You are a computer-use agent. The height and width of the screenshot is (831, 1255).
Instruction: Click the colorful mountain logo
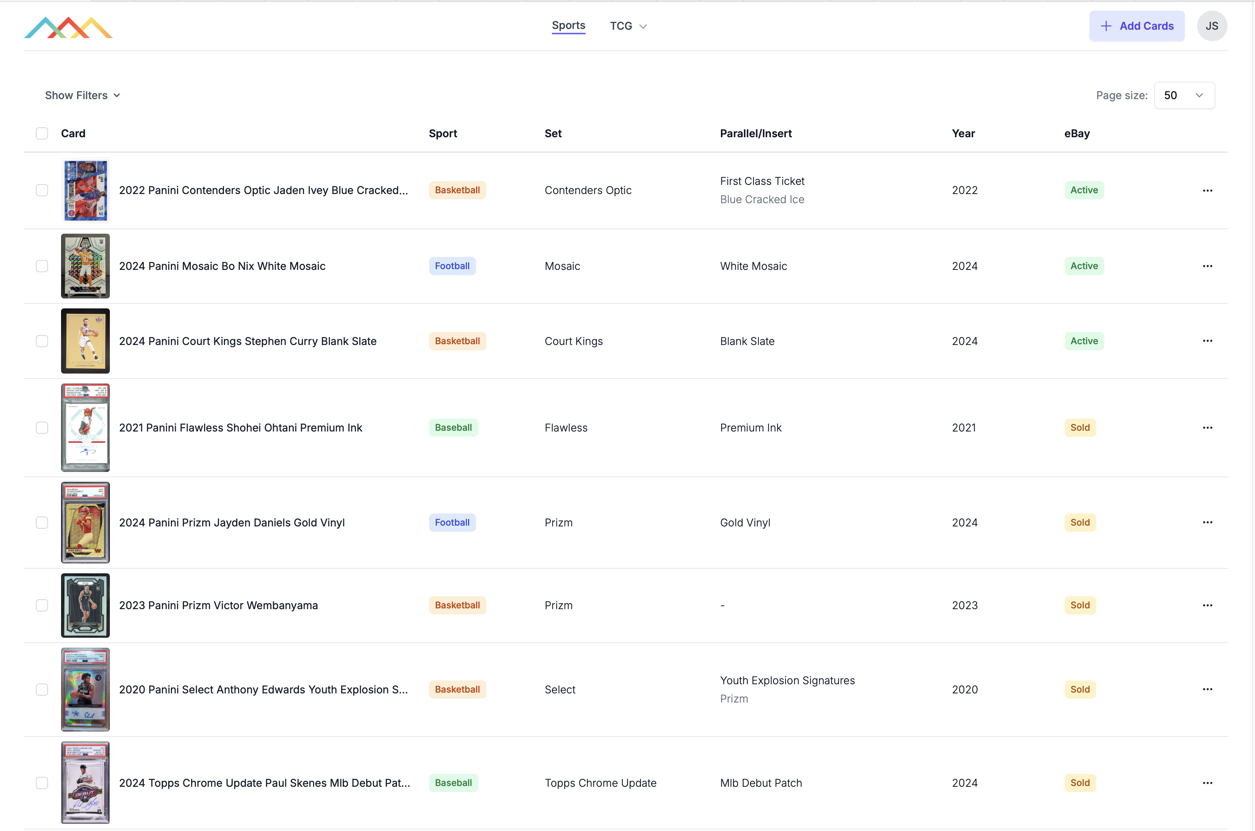68,27
